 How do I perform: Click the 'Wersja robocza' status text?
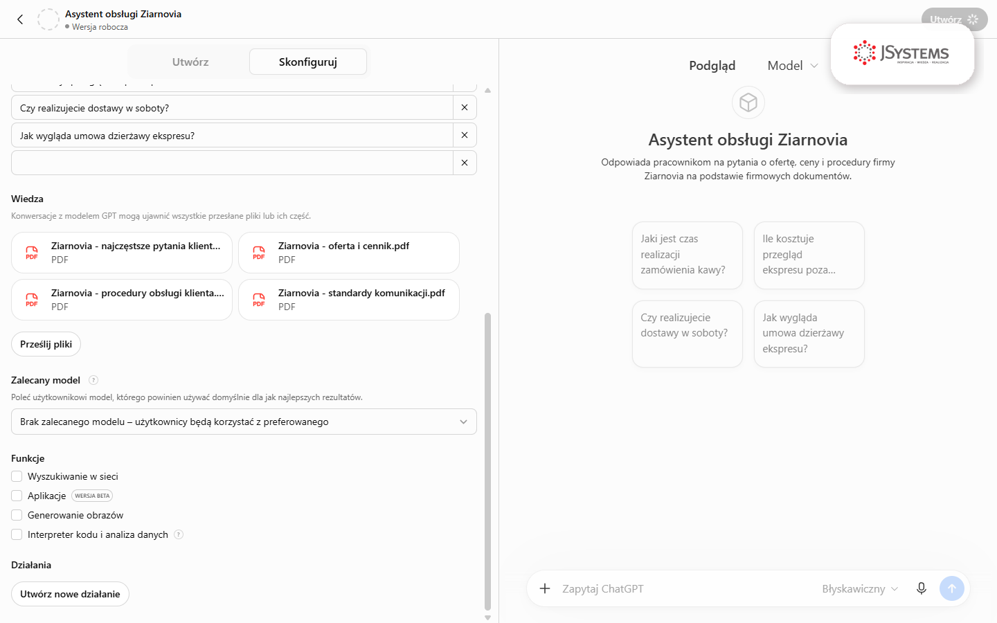point(100,27)
